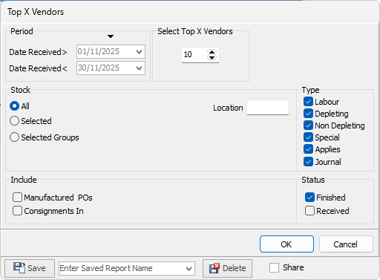Image resolution: width=380 pixels, height=280 pixels.
Task: Choose the Selected Groups stock option
Action: [x=14, y=137]
